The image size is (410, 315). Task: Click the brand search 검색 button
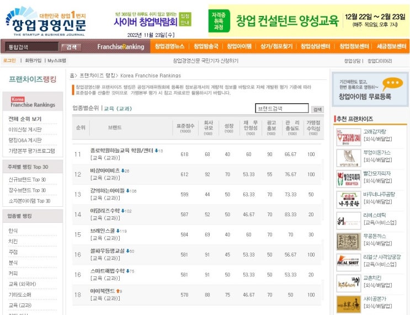pyautogui.click(x=317, y=109)
